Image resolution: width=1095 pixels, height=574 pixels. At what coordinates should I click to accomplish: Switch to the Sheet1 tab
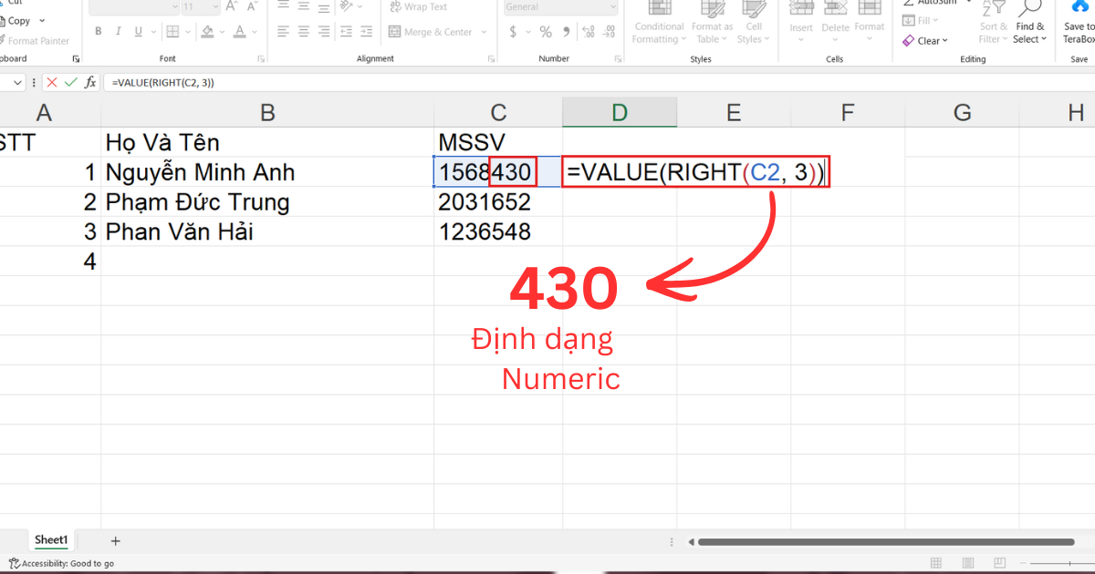51,539
